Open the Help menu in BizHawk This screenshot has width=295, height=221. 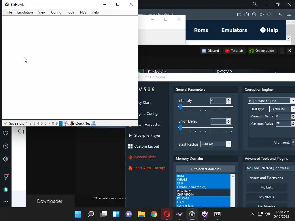pos(95,12)
